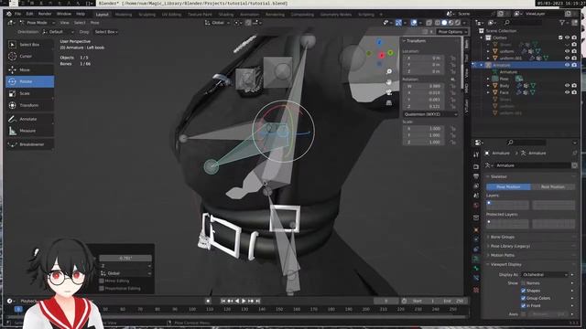Toggle the camera view gizmo icon
Viewport: 586px width, 329px height.
[389, 92]
